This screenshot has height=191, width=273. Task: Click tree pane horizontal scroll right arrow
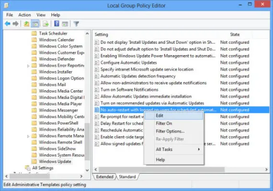(81, 176)
